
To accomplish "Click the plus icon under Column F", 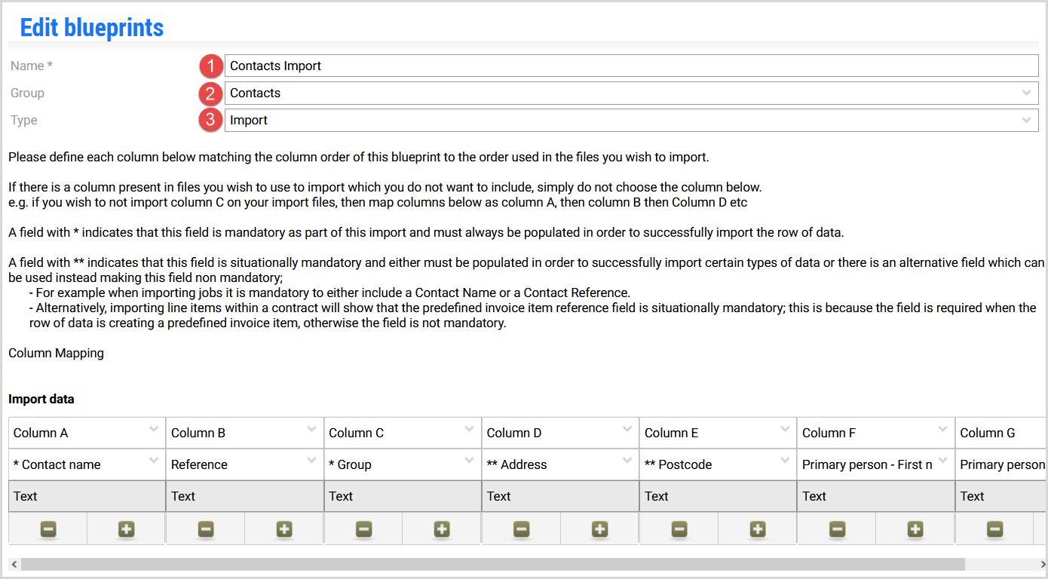I will (x=915, y=529).
